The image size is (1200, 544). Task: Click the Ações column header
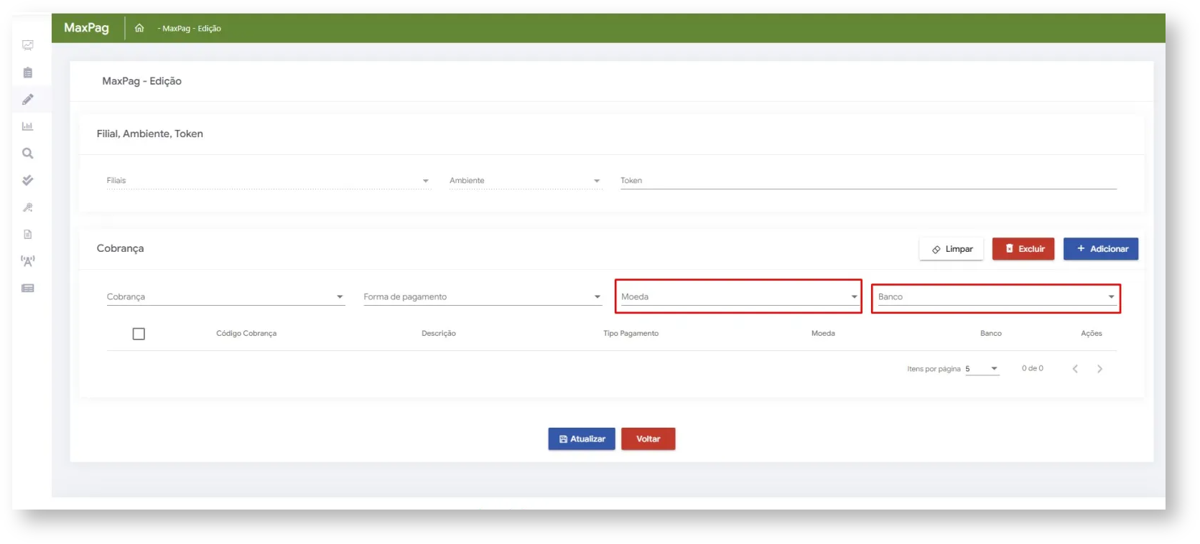1092,334
